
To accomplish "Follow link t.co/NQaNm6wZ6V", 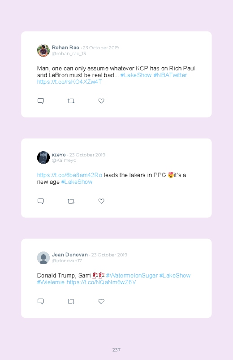I will [x=101, y=282].
